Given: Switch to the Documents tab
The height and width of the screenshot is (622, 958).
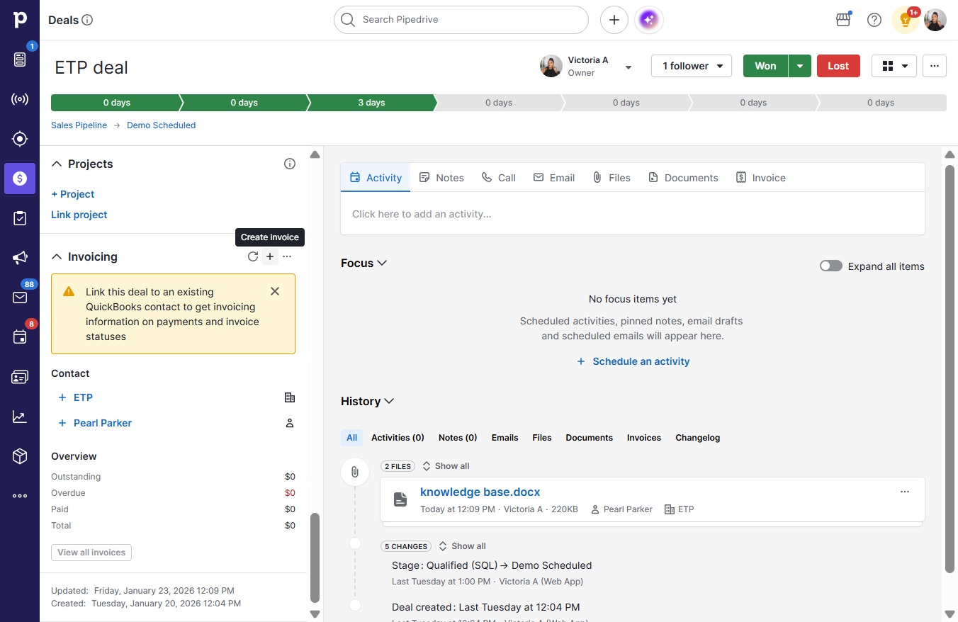Looking at the screenshot, I should pos(683,178).
